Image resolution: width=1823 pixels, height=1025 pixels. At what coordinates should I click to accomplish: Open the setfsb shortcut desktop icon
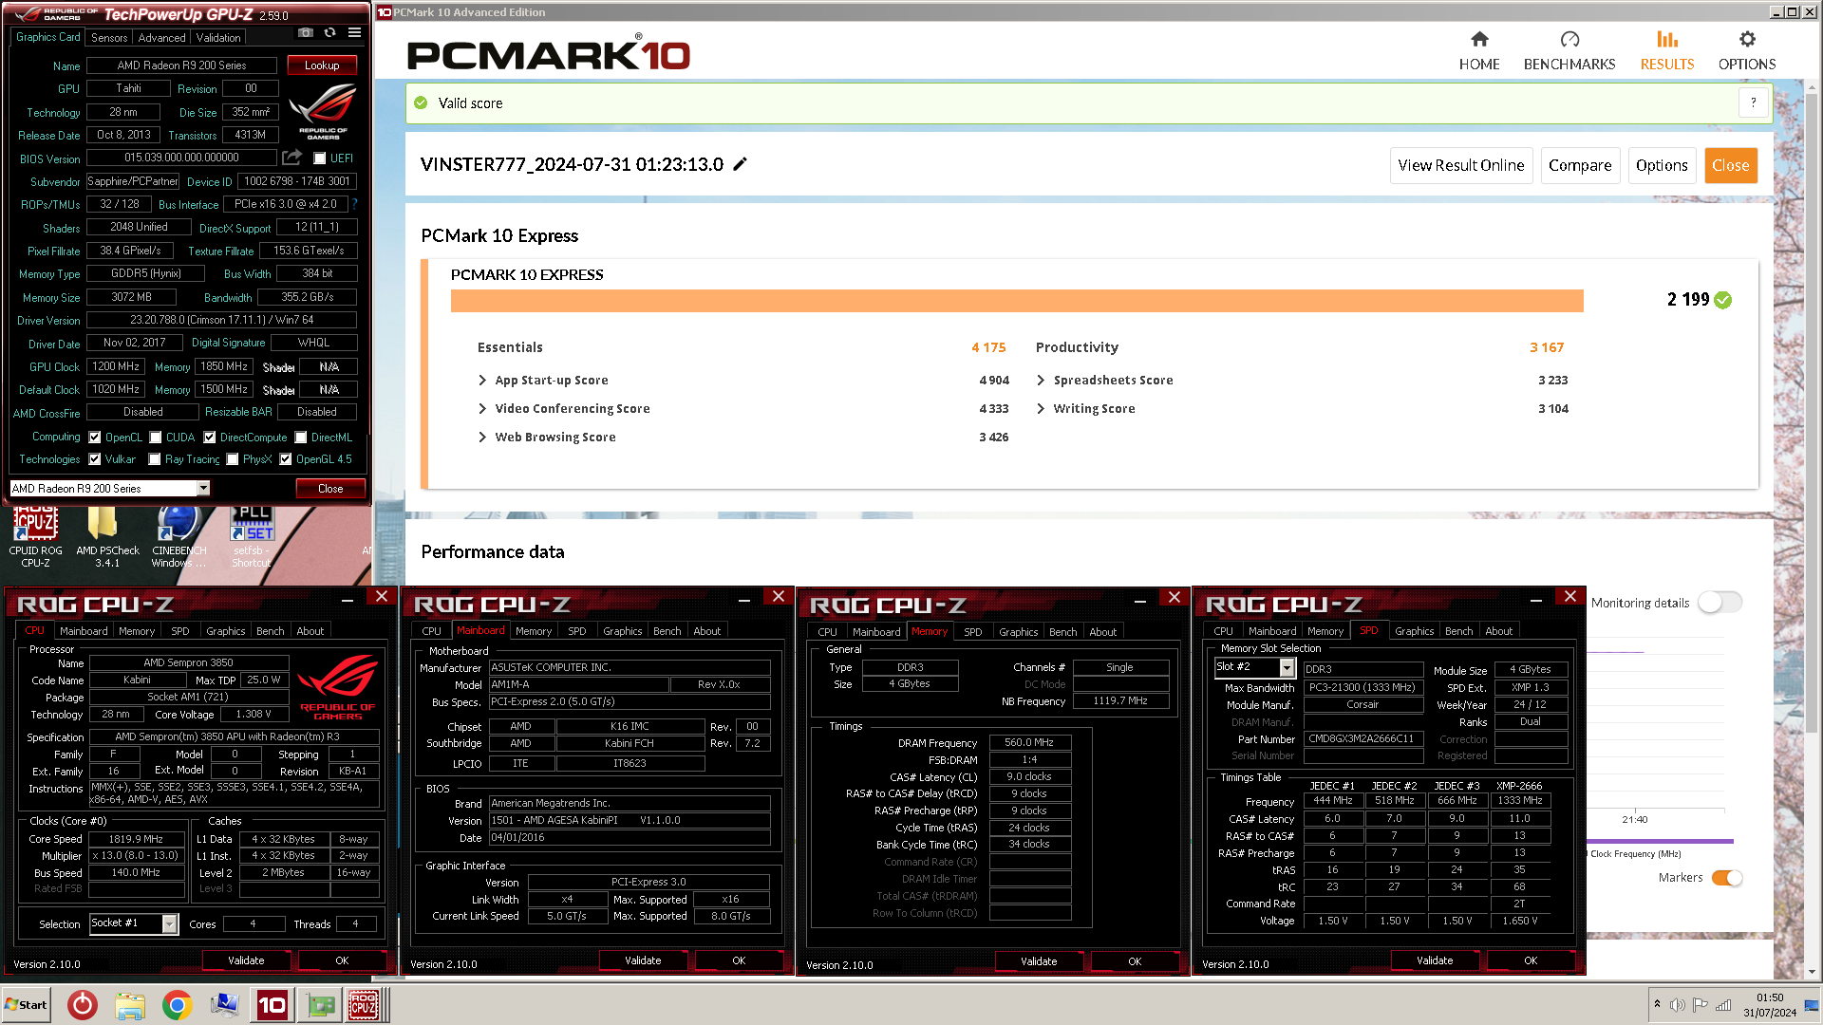pyautogui.click(x=252, y=537)
